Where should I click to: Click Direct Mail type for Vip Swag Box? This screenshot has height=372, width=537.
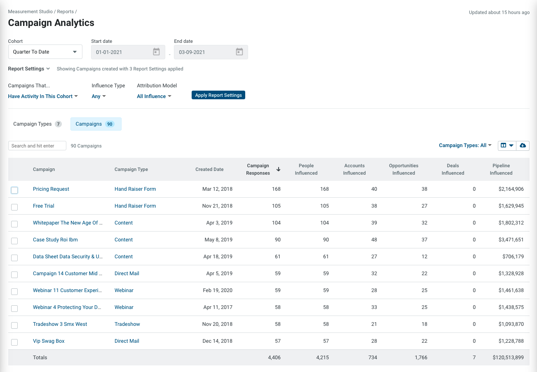pos(127,341)
